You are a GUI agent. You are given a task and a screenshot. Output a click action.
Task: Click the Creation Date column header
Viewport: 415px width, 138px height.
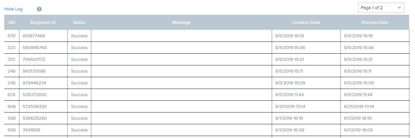tap(306, 23)
